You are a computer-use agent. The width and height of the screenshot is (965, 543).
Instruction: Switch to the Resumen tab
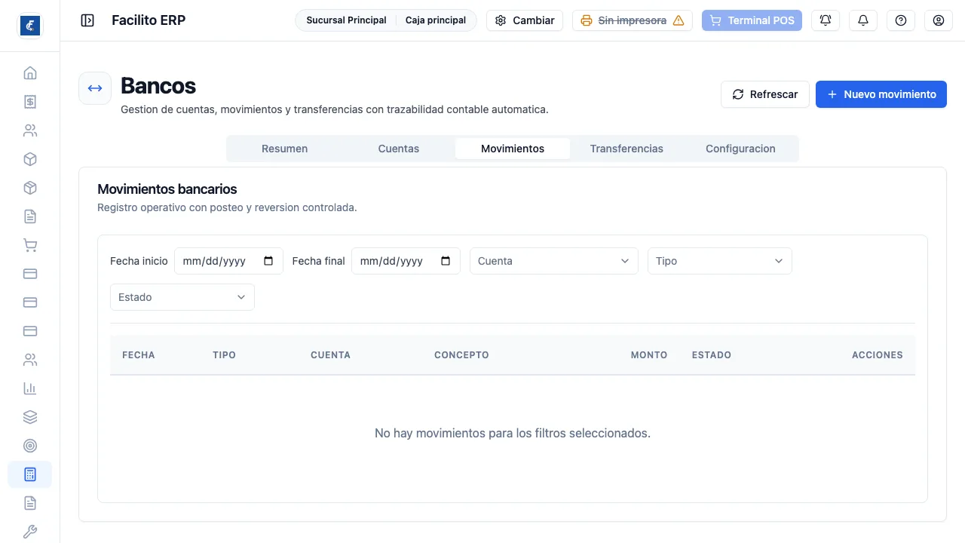point(284,149)
